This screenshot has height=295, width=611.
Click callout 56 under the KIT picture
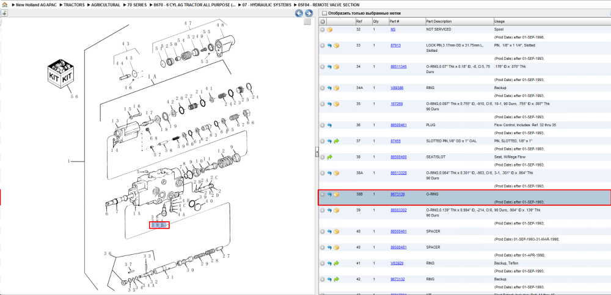click(74, 96)
